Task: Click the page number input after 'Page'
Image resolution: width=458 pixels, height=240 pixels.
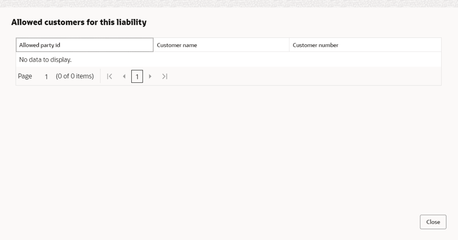Action: pyautogui.click(x=46, y=76)
